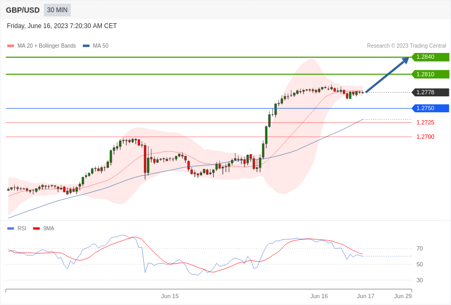Click the 1.2810 green resistance label

coord(431,74)
